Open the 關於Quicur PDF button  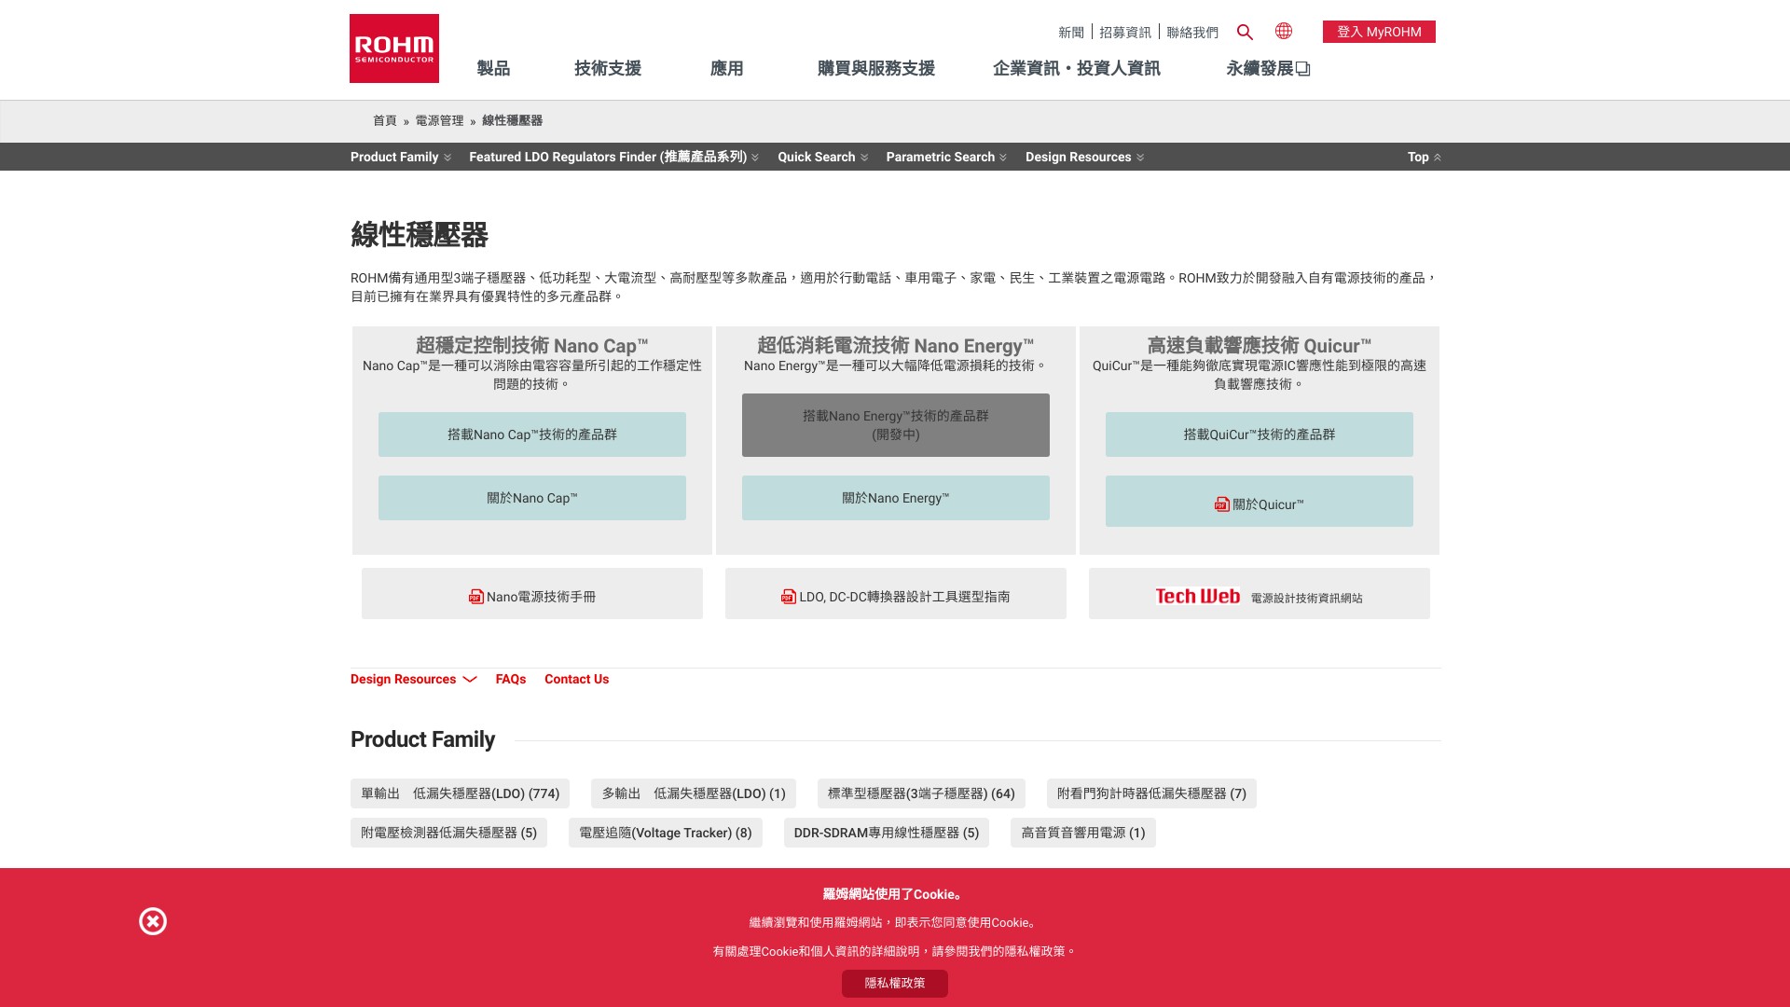pos(1259,502)
